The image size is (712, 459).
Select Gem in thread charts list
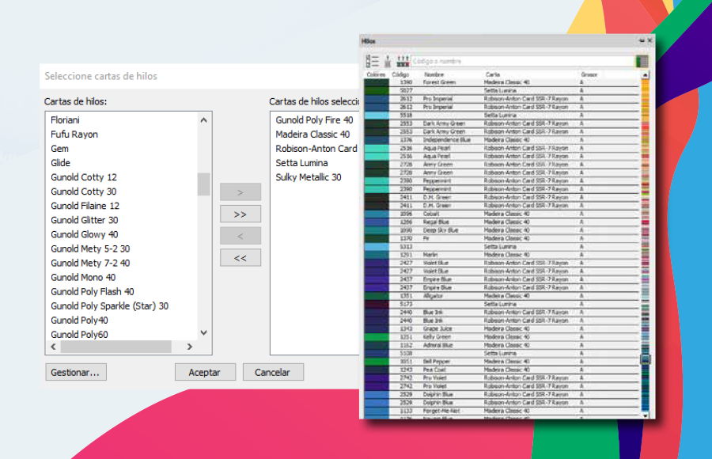tap(59, 149)
